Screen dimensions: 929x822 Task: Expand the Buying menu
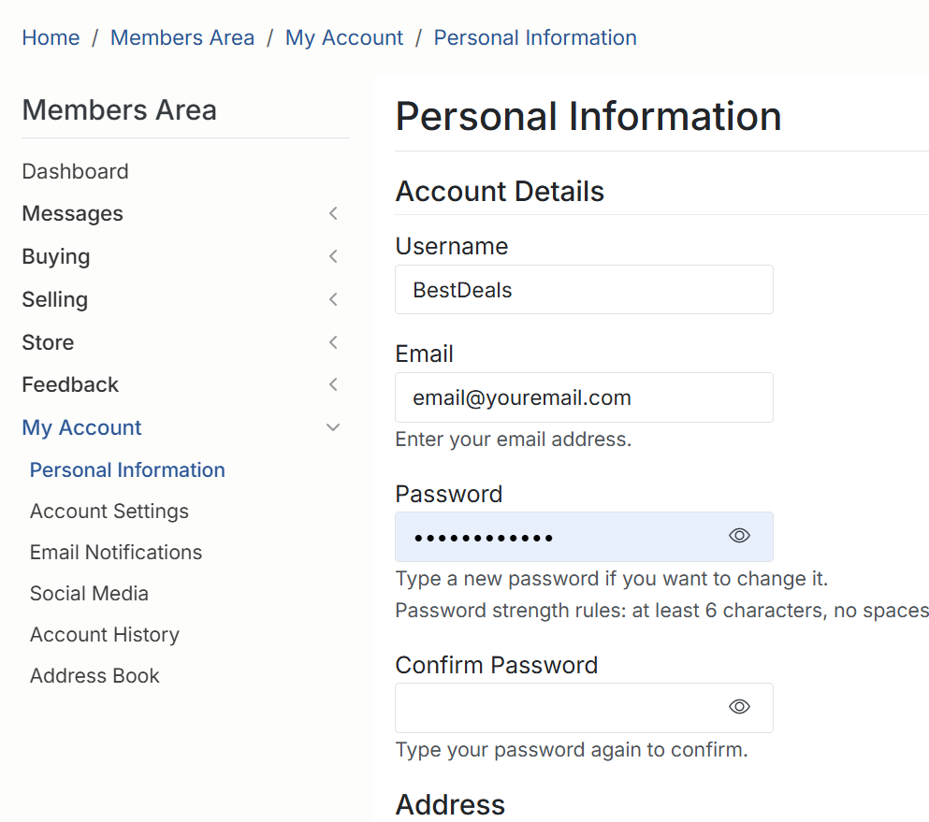tap(332, 256)
